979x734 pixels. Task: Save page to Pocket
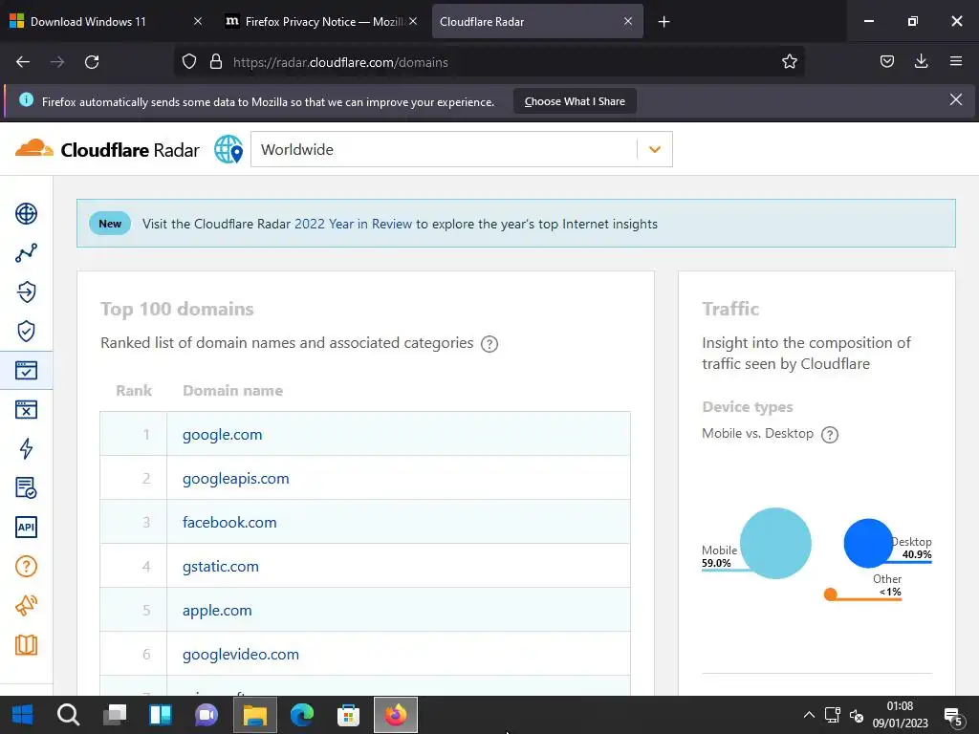pos(886,61)
